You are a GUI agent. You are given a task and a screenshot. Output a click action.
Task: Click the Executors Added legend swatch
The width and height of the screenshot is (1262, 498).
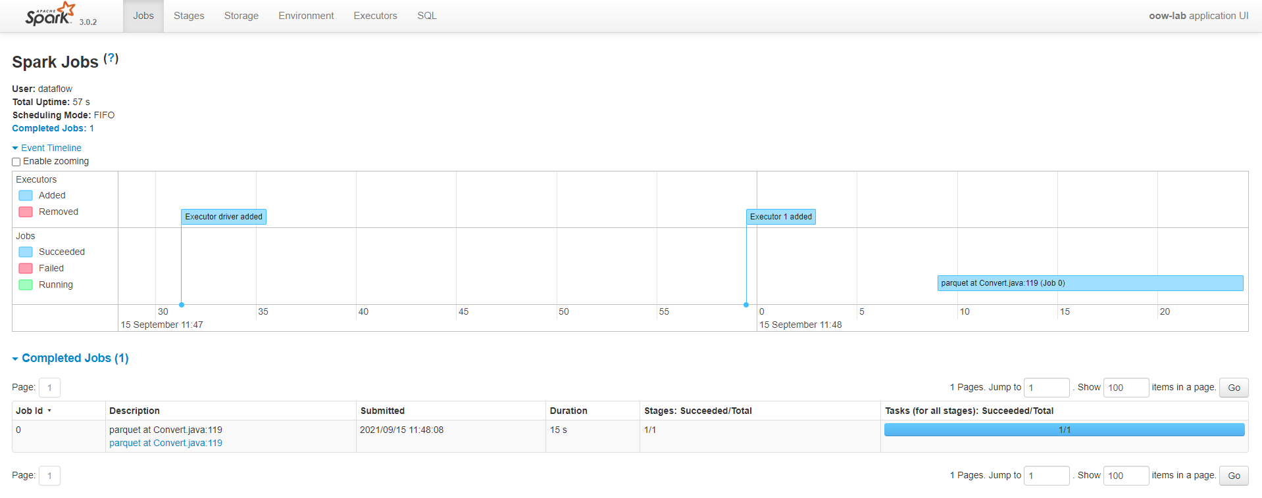(26, 195)
